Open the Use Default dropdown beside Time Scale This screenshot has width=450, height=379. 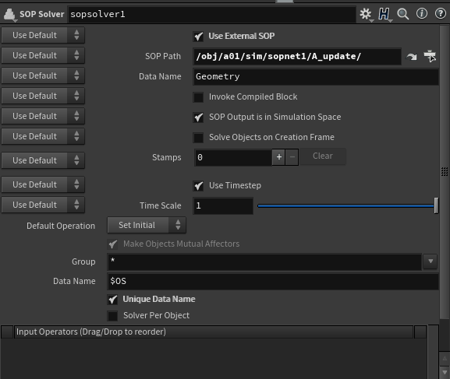coord(43,205)
